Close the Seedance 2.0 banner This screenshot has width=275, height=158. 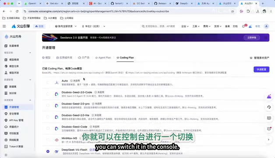[266, 38]
